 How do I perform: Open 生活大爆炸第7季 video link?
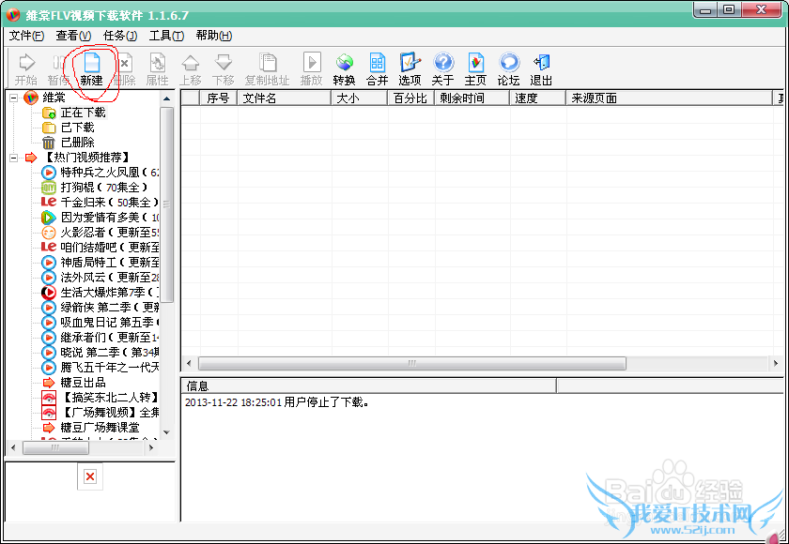coord(99,293)
